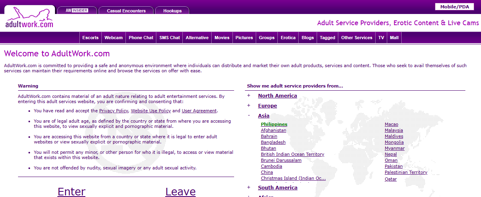Choose Myanmar country link
481x197 pixels.
coord(395,148)
